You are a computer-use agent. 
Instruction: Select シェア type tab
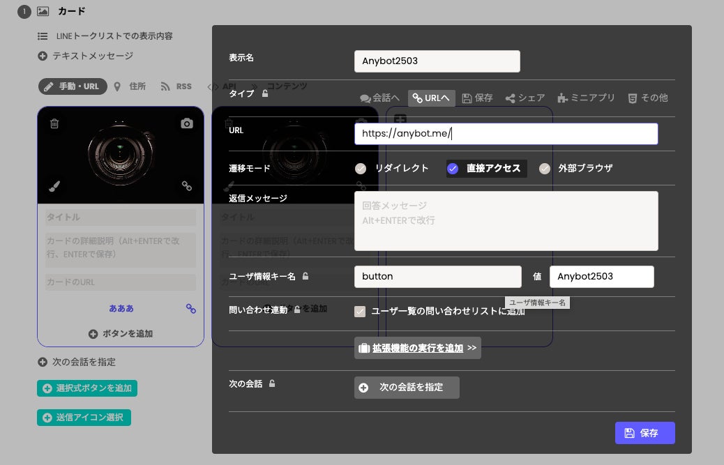(x=525, y=98)
